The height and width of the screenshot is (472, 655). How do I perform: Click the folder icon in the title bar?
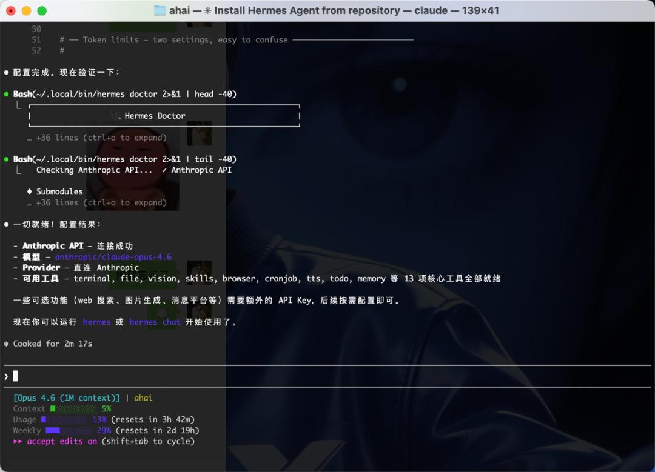click(x=160, y=10)
